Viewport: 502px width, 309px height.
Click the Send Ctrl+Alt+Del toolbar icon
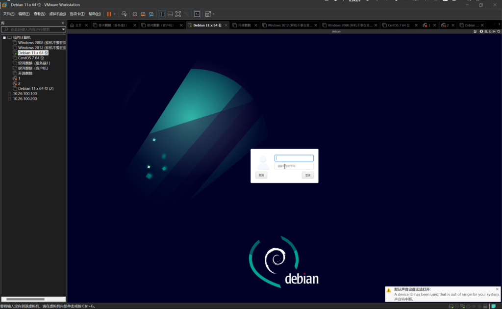click(124, 14)
